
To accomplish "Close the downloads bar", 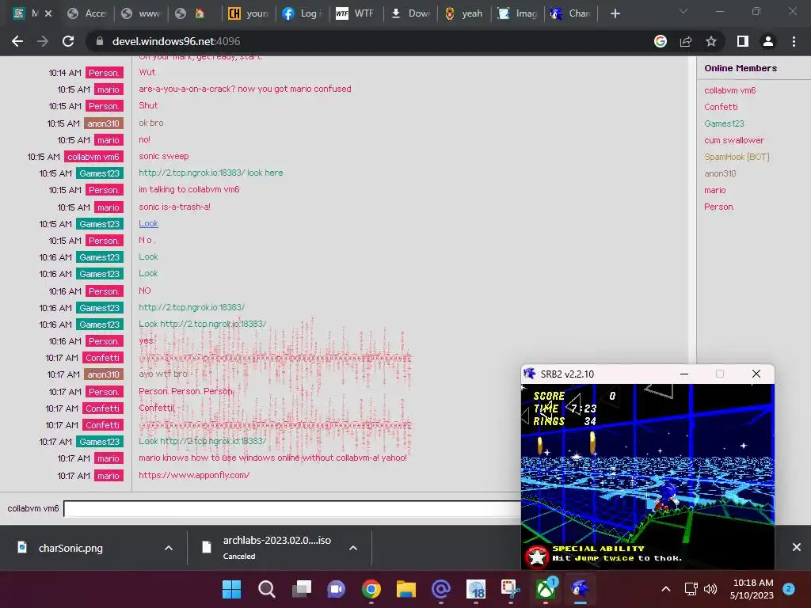I will [797, 547].
